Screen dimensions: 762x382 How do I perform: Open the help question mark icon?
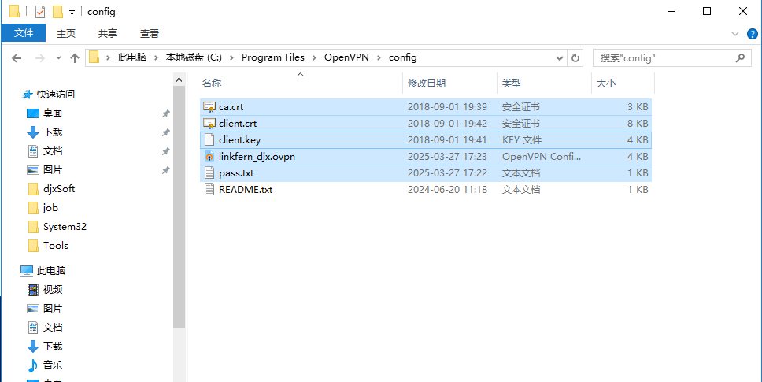(752, 34)
